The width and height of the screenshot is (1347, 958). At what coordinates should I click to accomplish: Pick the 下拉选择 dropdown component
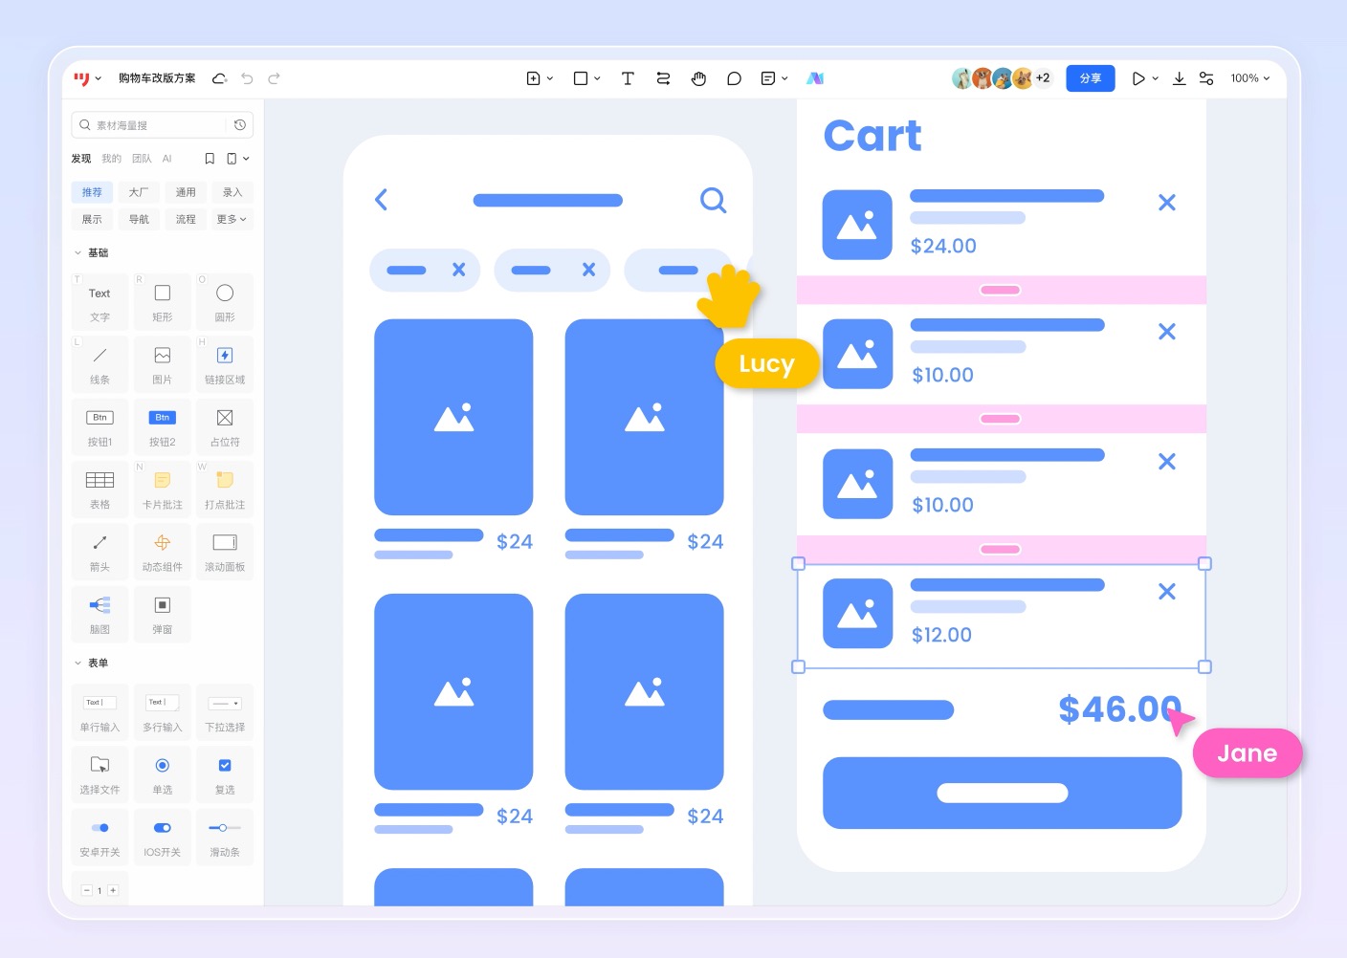point(225,713)
